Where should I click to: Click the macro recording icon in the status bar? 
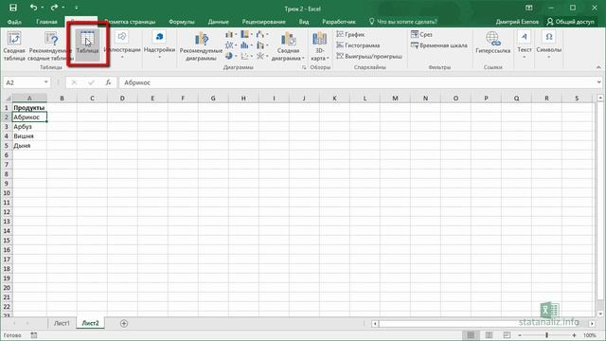click(x=34, y=335)
